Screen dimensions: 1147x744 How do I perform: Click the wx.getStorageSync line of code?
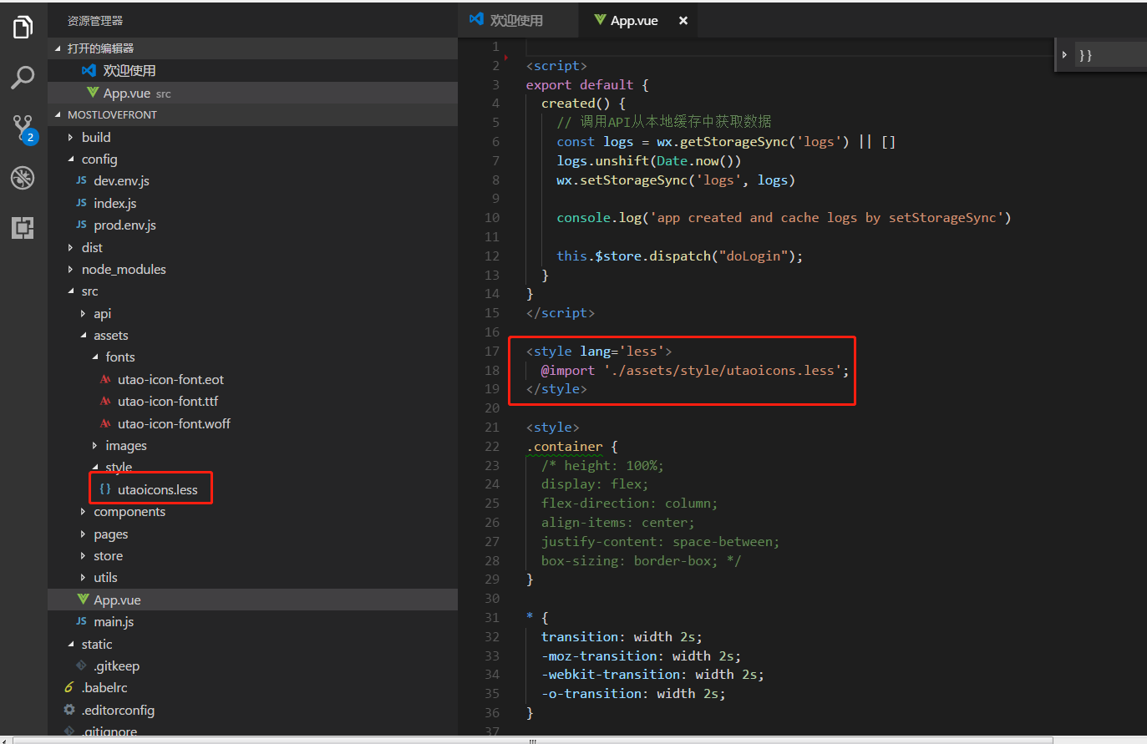coord(726,142)
